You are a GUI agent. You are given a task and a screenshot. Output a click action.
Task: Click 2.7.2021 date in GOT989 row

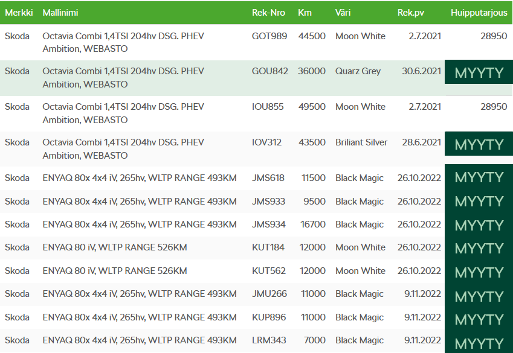tap(425, 36)
